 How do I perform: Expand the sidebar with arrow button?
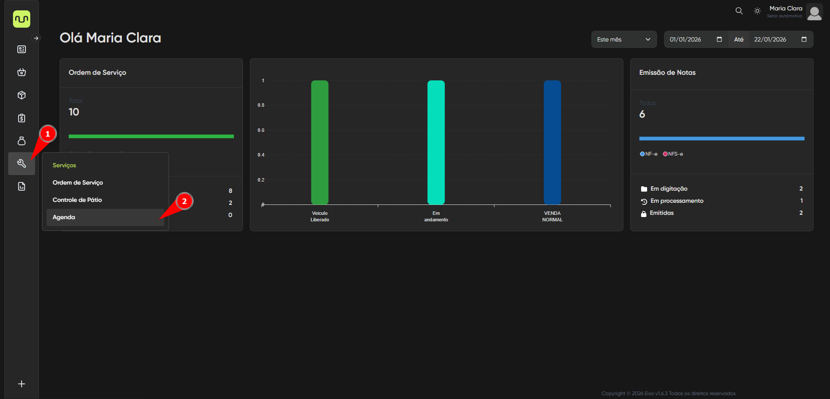click(36, 38)
